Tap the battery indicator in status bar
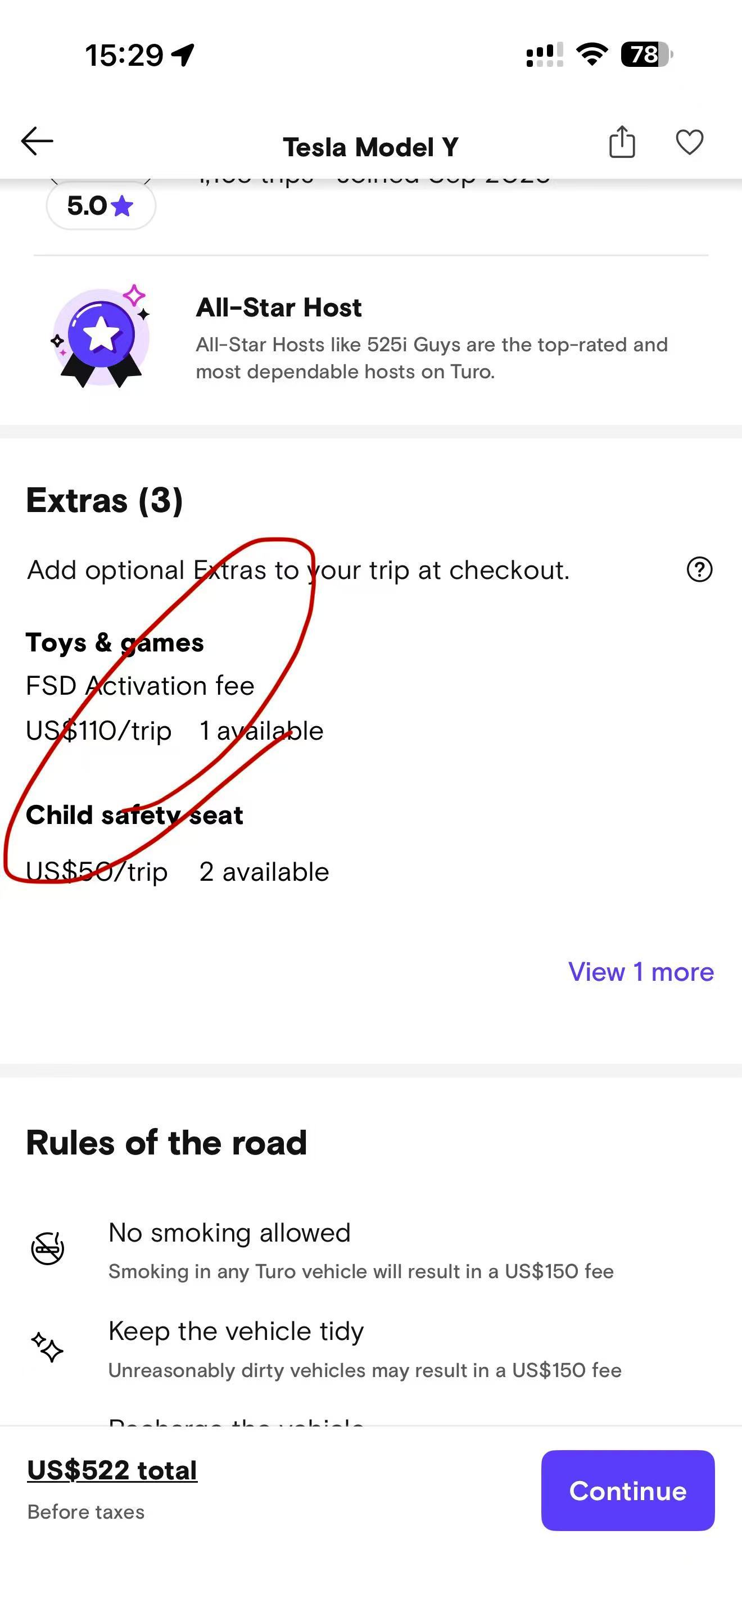 (646, 55)
